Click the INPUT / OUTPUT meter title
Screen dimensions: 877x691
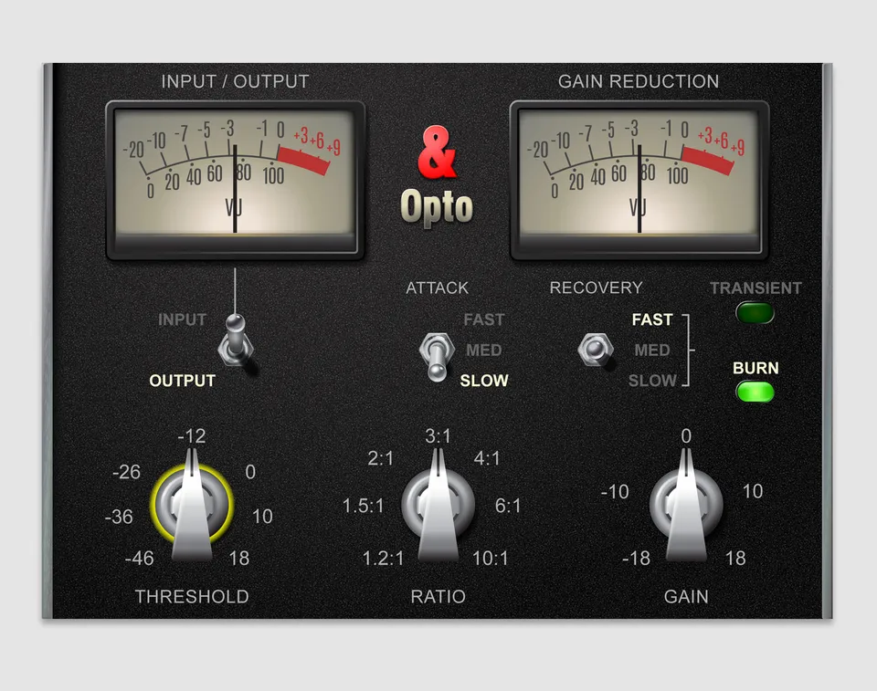click(236, 81)
